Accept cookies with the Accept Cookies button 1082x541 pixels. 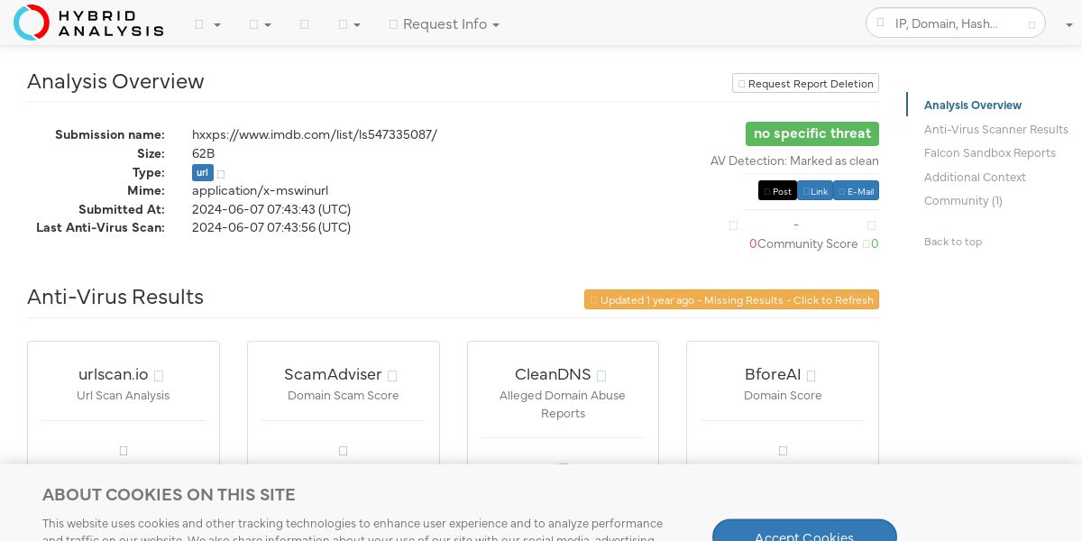pyautogui.click(x=804, y=536)
